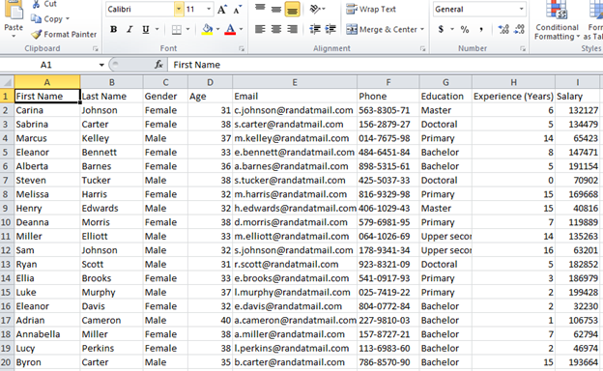Apply red font color

click(230, 29)
